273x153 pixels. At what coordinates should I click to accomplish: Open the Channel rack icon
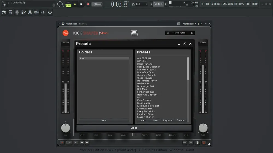[x=10, y=12]
